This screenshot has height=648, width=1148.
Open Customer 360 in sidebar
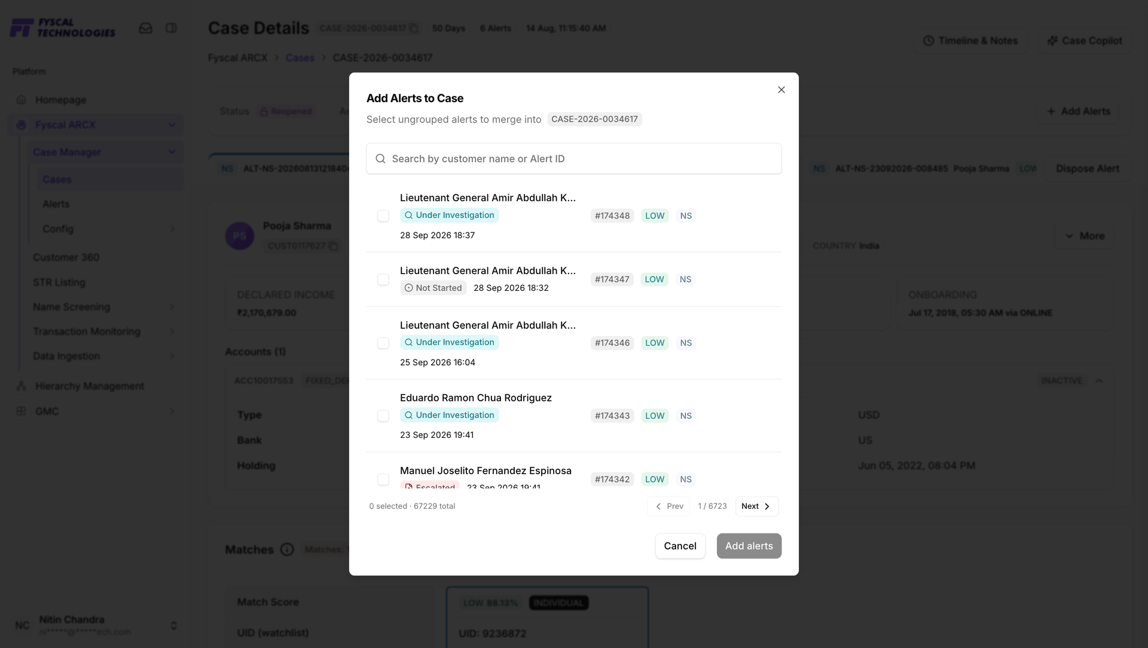[66, 257]
